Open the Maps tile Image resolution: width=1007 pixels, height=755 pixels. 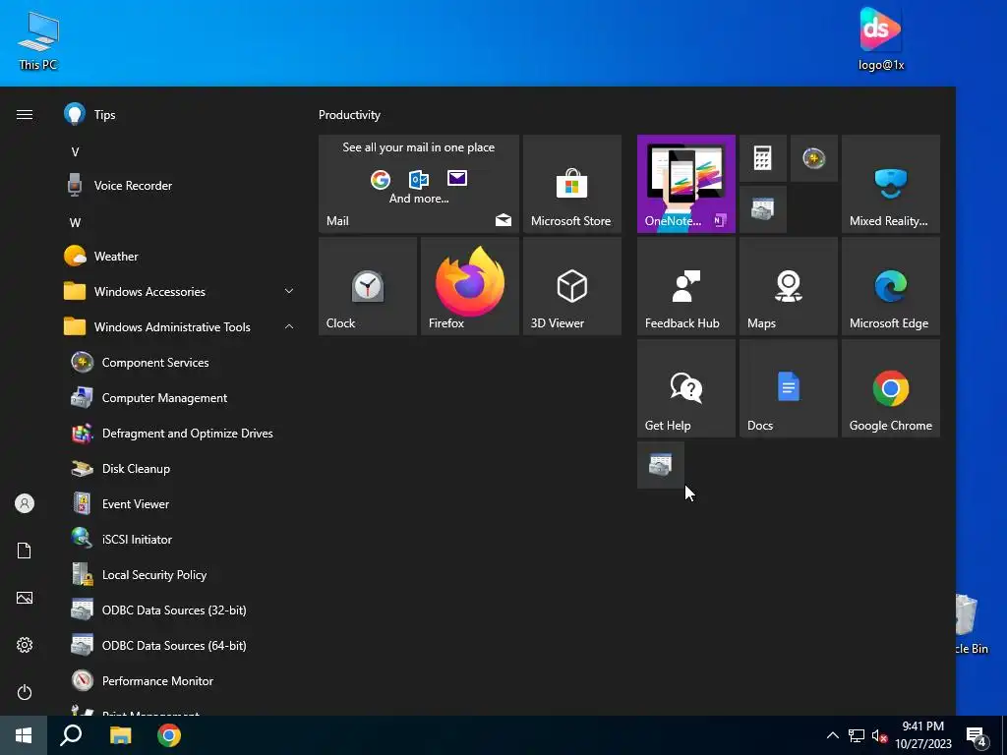(x=789, y=286)
